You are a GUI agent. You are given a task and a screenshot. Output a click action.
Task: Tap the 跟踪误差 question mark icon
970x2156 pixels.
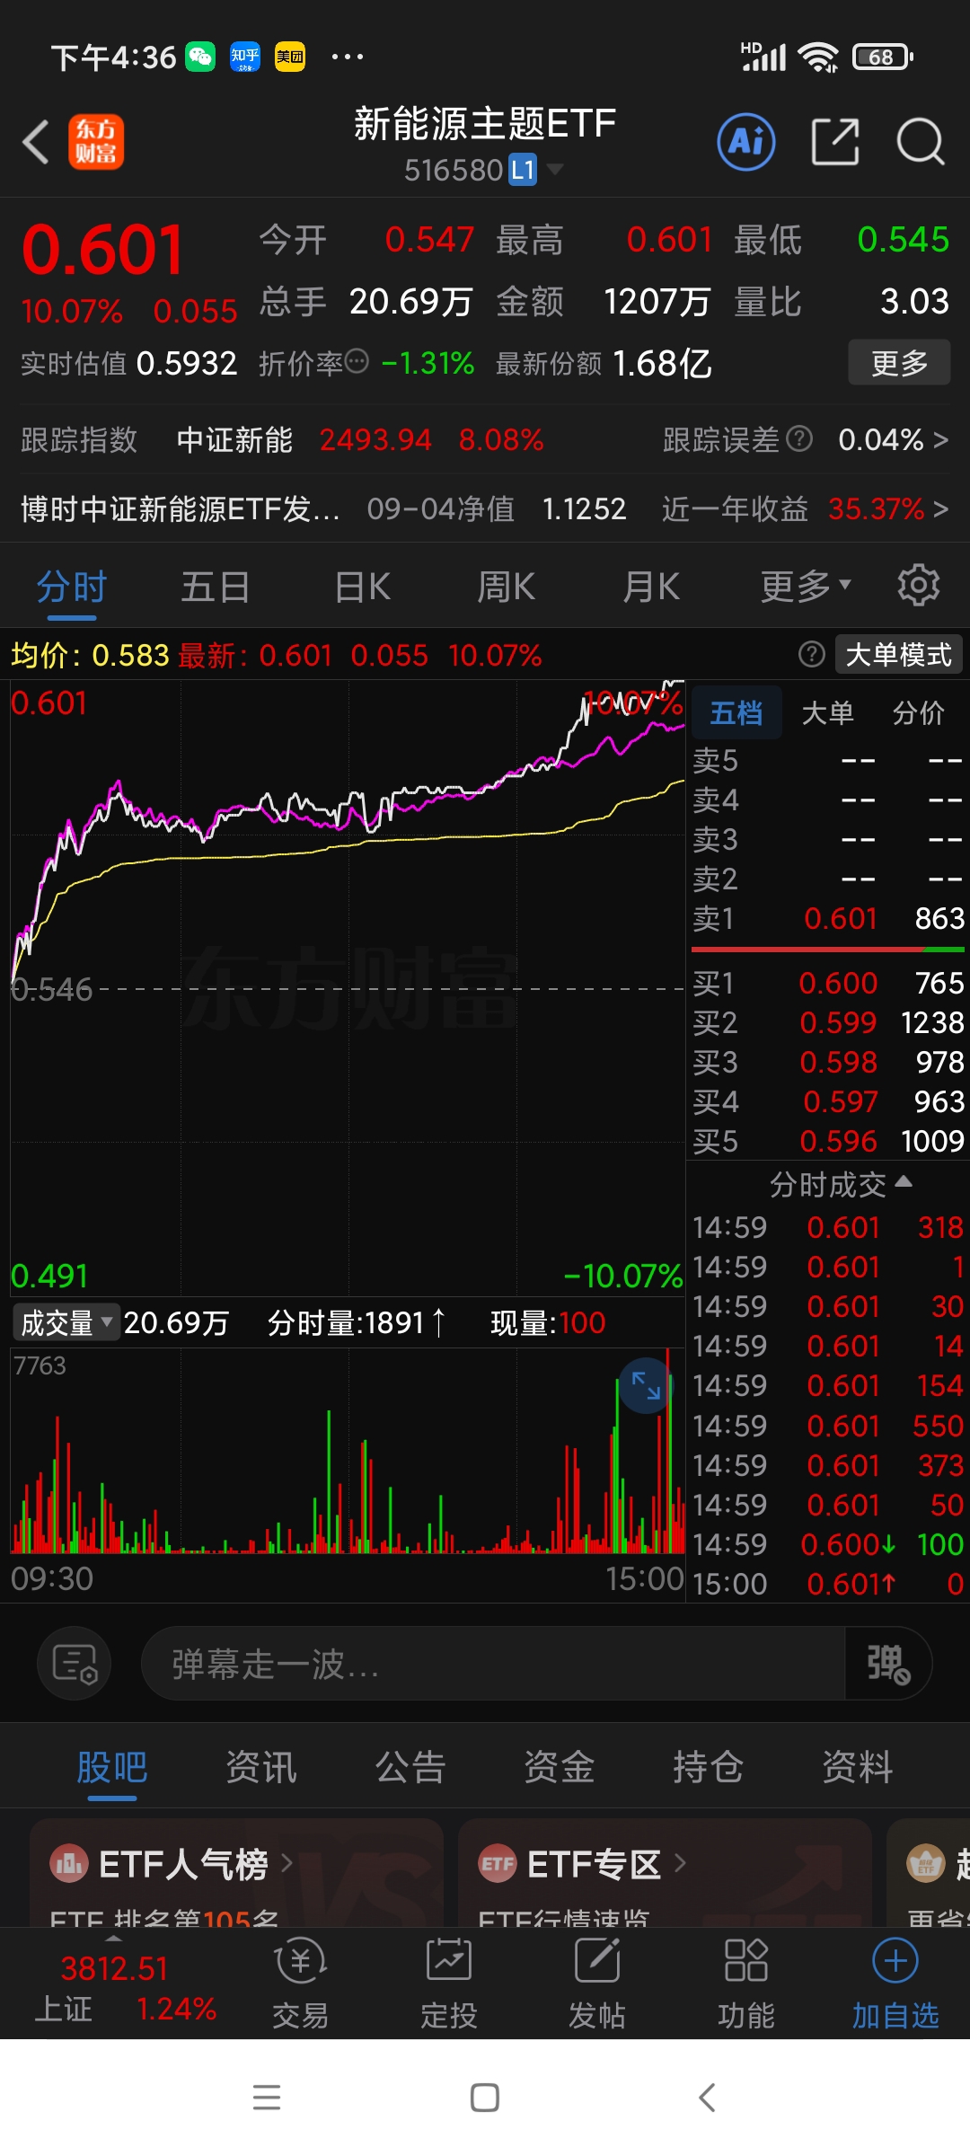click(799, 438)
